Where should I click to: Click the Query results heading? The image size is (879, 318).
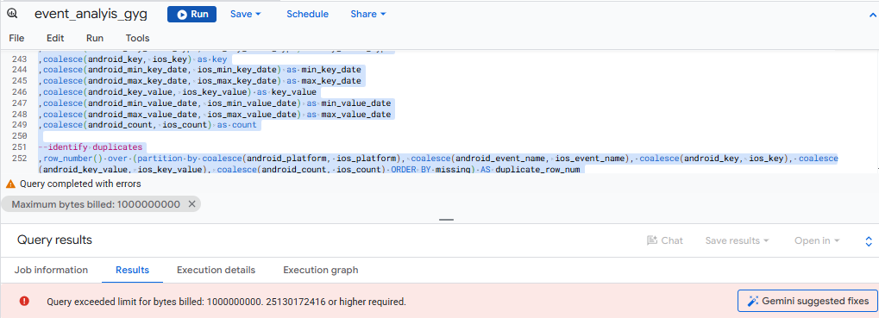(x=54, y=240)
